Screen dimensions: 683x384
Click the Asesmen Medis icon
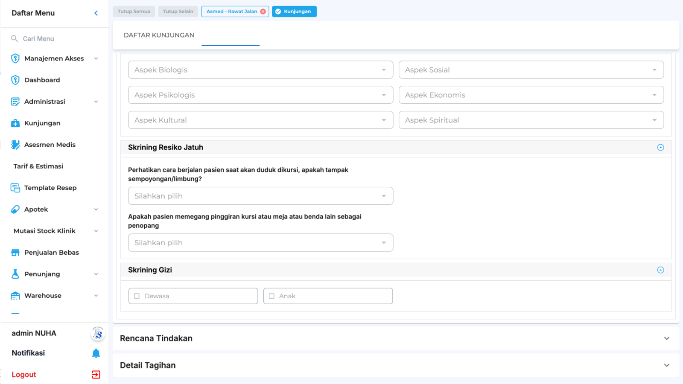click(x=15, y=145)
